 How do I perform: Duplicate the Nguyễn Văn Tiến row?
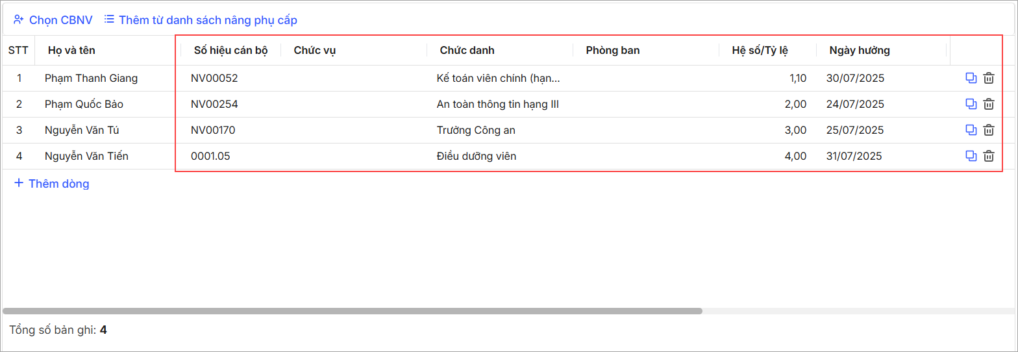(971, 156)
